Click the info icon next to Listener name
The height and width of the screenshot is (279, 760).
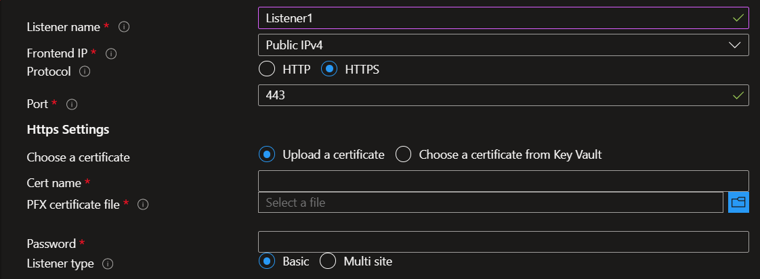(x=123, y=27)
